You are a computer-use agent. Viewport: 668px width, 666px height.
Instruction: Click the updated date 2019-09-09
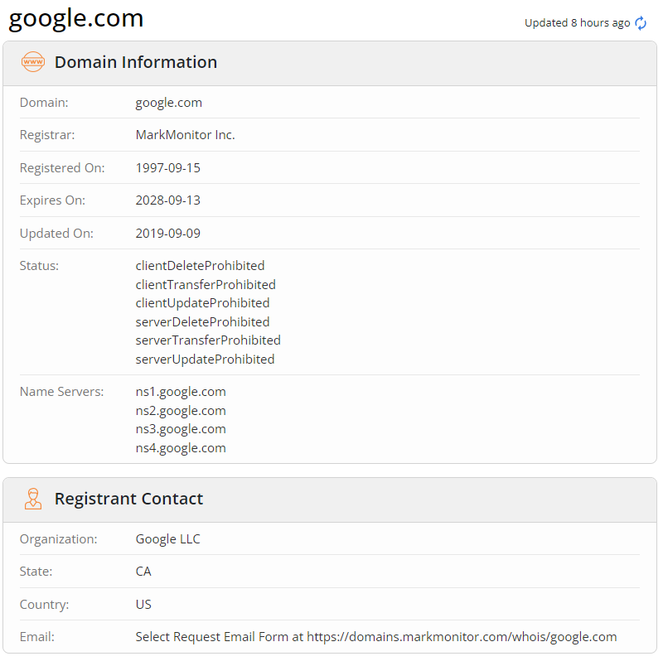168,234
